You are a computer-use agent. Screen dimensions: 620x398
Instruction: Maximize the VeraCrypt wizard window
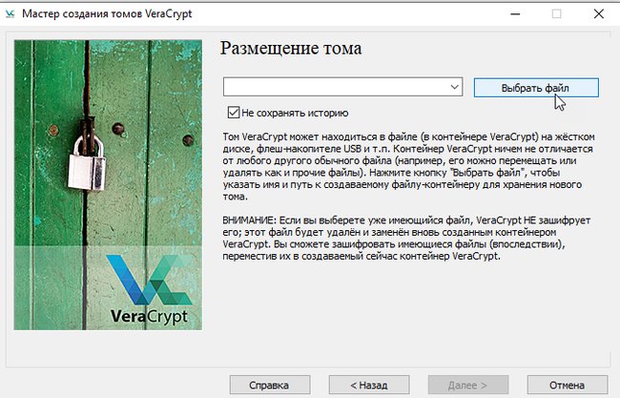556,14
